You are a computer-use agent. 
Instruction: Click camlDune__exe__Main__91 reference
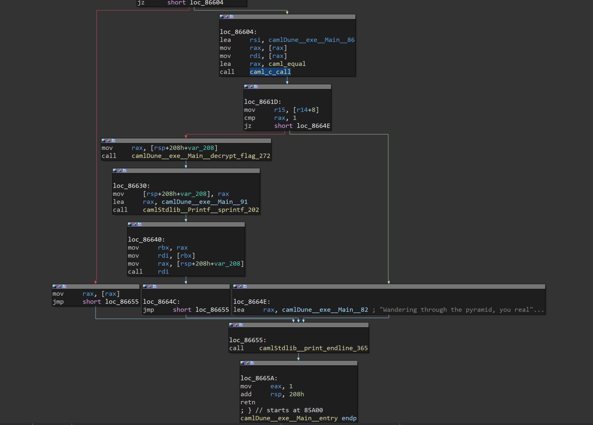(x=205, y=202)
